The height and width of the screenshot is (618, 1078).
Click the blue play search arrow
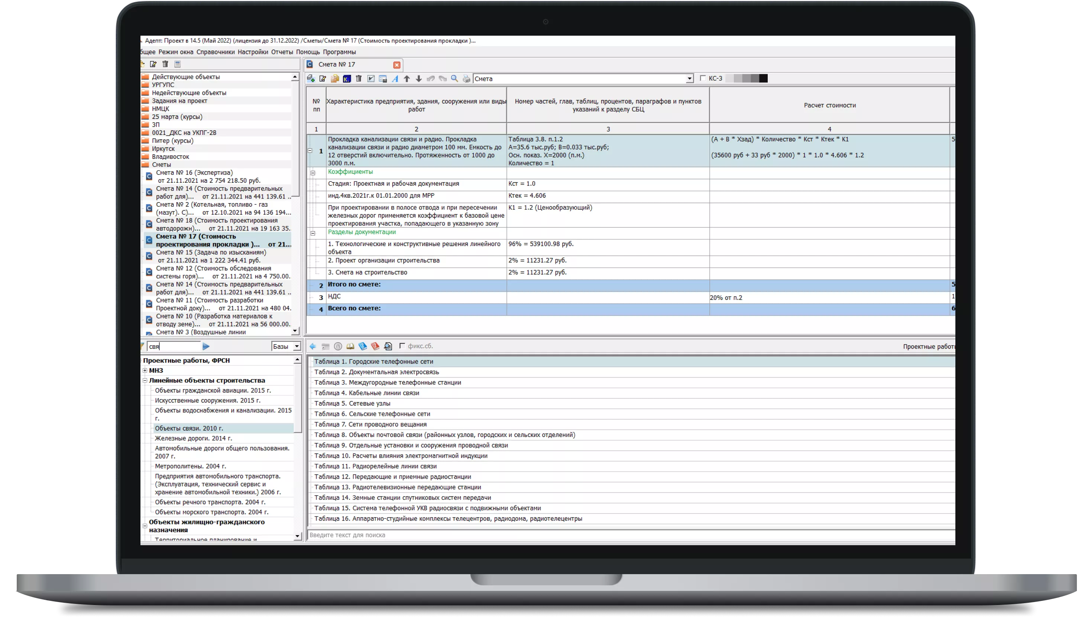[206, 346]
